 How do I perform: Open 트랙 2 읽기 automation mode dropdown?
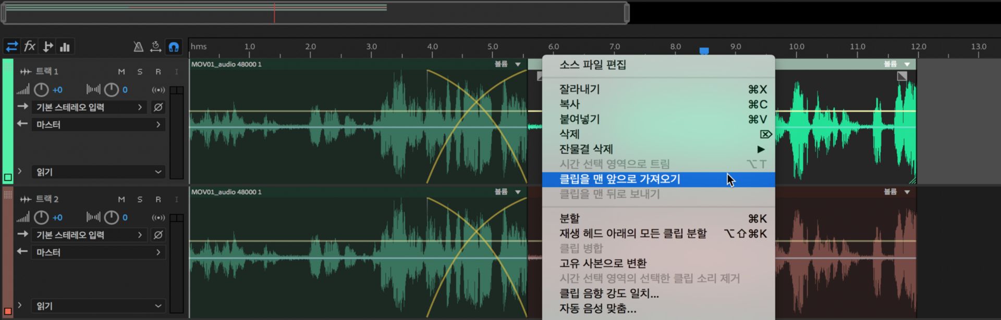[x=98, y=306]
